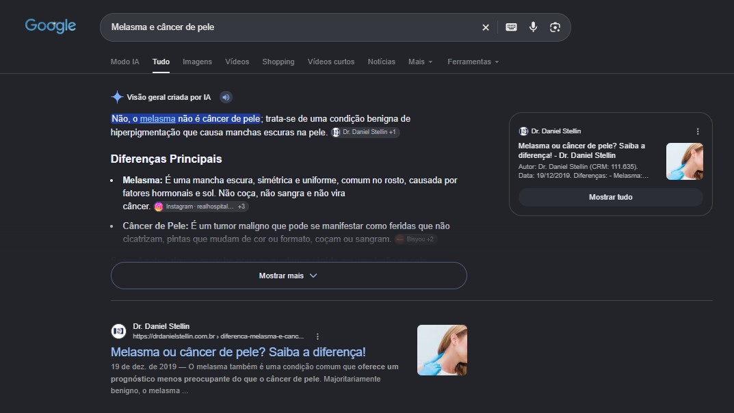Select the Tudo tab
The height and width of the screenshot is (413, 734).
coord(161,62)
